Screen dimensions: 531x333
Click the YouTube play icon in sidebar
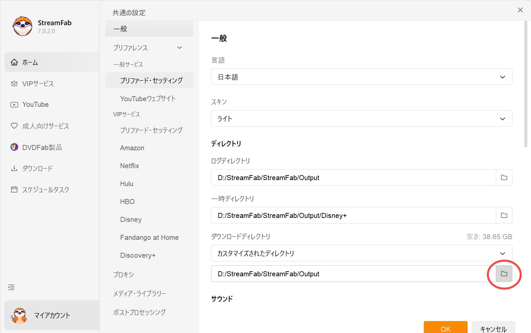click(x=14, y=105)
